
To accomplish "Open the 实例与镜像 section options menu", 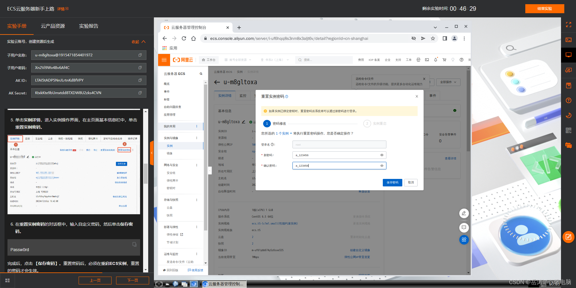I will pos(197,138).
